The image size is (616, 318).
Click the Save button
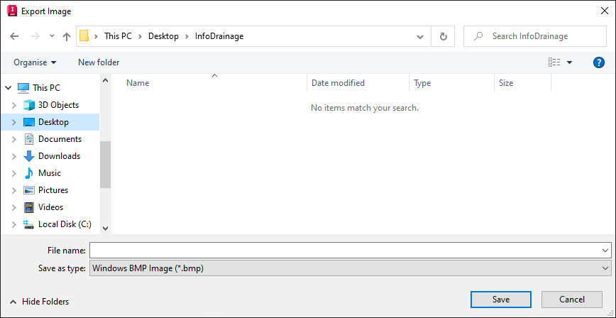coord(501,300)
